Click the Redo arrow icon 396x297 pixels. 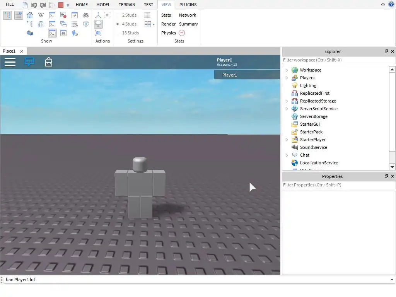(43, 5)
